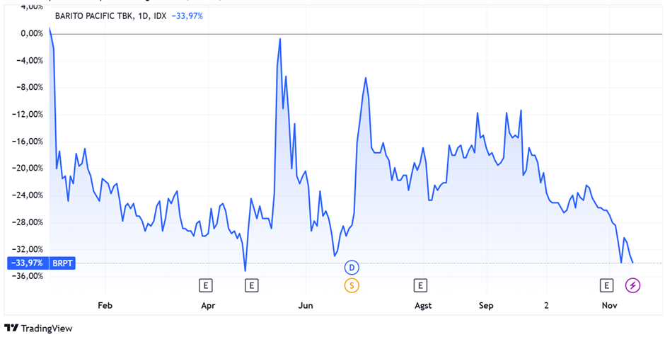Click the earnings E marker near Agst
665x337 pixels.
tap(420, 285)
